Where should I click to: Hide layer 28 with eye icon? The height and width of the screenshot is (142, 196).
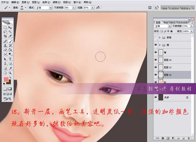(156, 60)
